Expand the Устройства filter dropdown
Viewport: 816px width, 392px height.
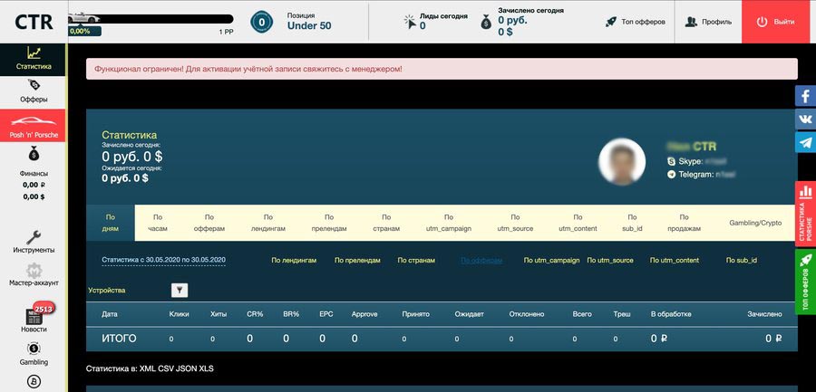click(180, 290)
